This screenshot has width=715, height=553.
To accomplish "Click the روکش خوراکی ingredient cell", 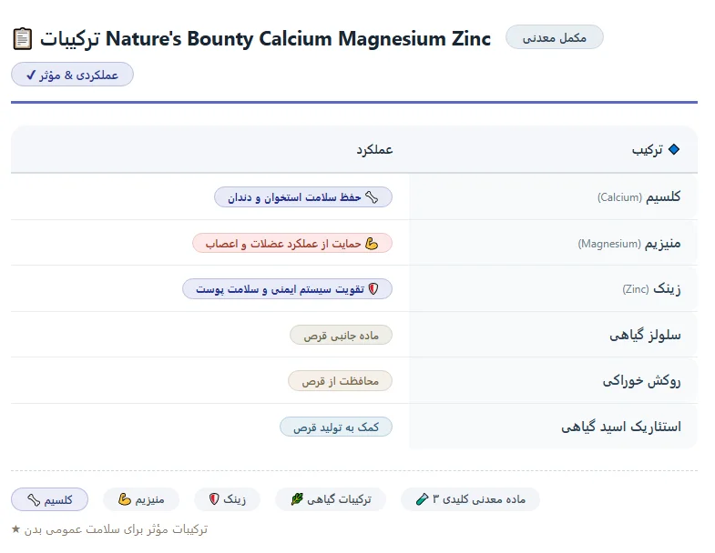I will pos(553,380).
